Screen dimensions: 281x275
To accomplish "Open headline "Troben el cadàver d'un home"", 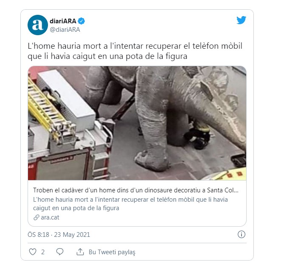I will (x=136, y=190).
